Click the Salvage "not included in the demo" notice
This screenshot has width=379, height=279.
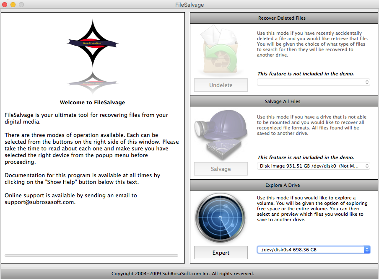[306, 158]
